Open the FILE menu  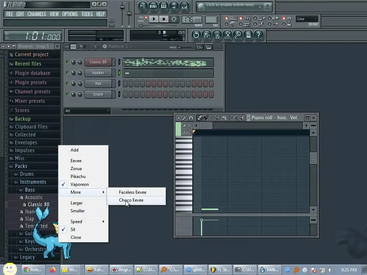pyautogui.click(x=10, y=14)
